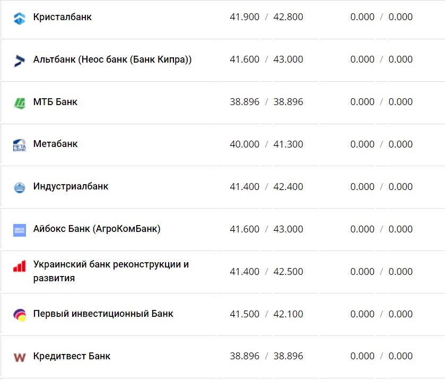Click the Кредитвест Банк W logo
The image size is (445, 380).
point(20,357)
